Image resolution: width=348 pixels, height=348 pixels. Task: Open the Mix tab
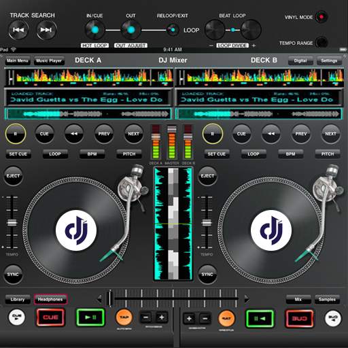[x=298, y=300]
